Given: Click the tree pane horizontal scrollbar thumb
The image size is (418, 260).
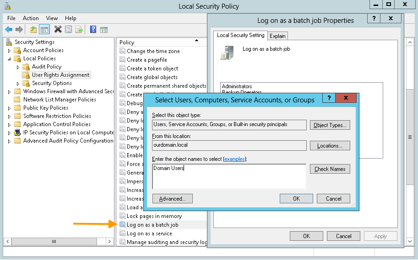Looking at the screenshot, I should click(x=54, y=241).
